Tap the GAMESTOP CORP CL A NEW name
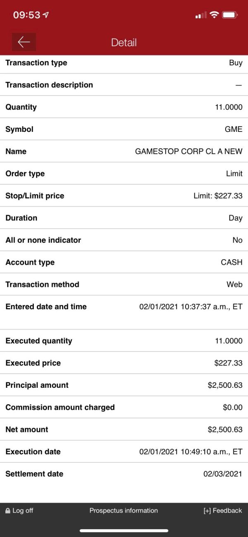Viewport: 248px width, 537px height. [x=188, y=151]
